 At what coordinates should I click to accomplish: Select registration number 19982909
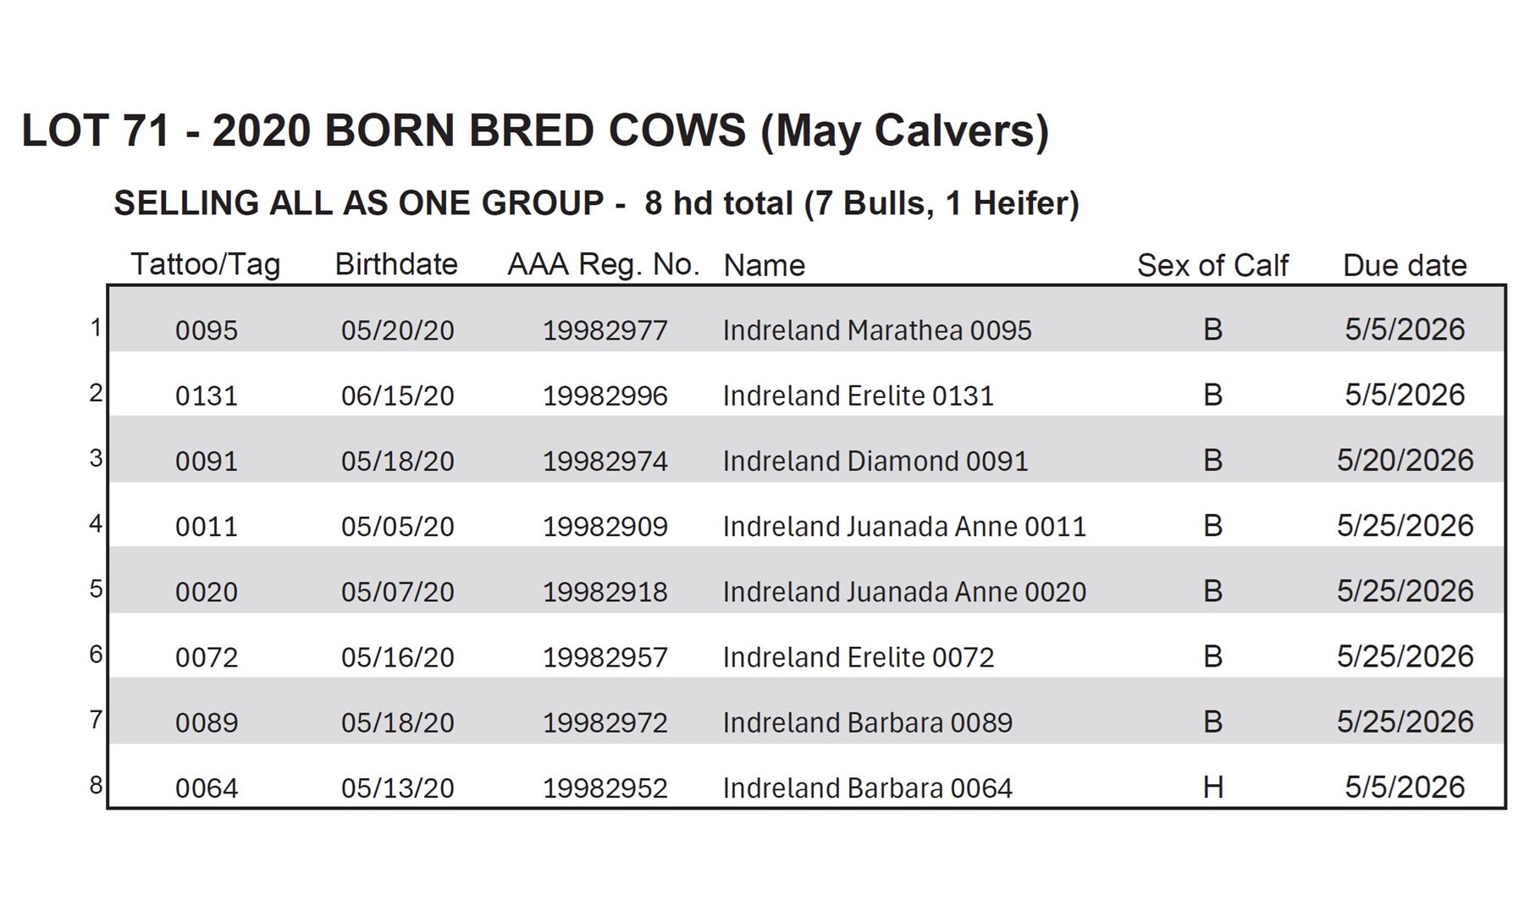coord(605,527)
